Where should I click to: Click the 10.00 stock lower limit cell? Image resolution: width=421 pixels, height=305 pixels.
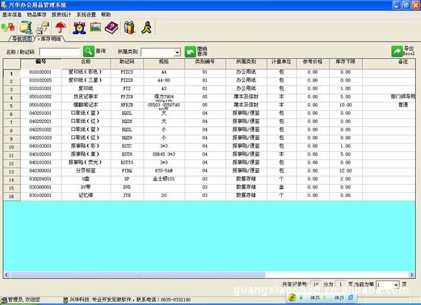tap(346, 105)
